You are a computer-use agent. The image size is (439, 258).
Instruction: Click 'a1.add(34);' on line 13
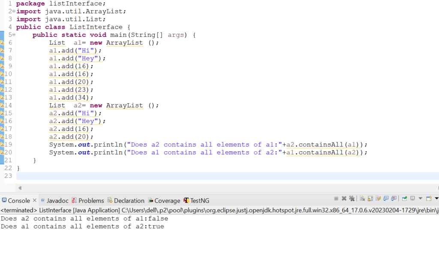pos(71,98)
